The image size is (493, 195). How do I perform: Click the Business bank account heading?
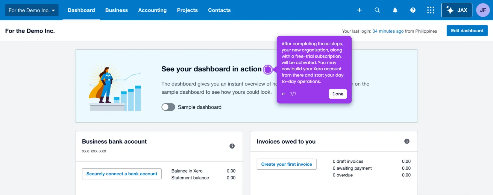pos(114,141)
